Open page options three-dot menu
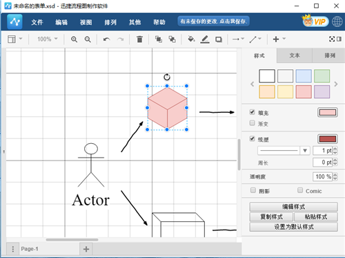The height and width of the screenshot is (258, 345). 13,249
